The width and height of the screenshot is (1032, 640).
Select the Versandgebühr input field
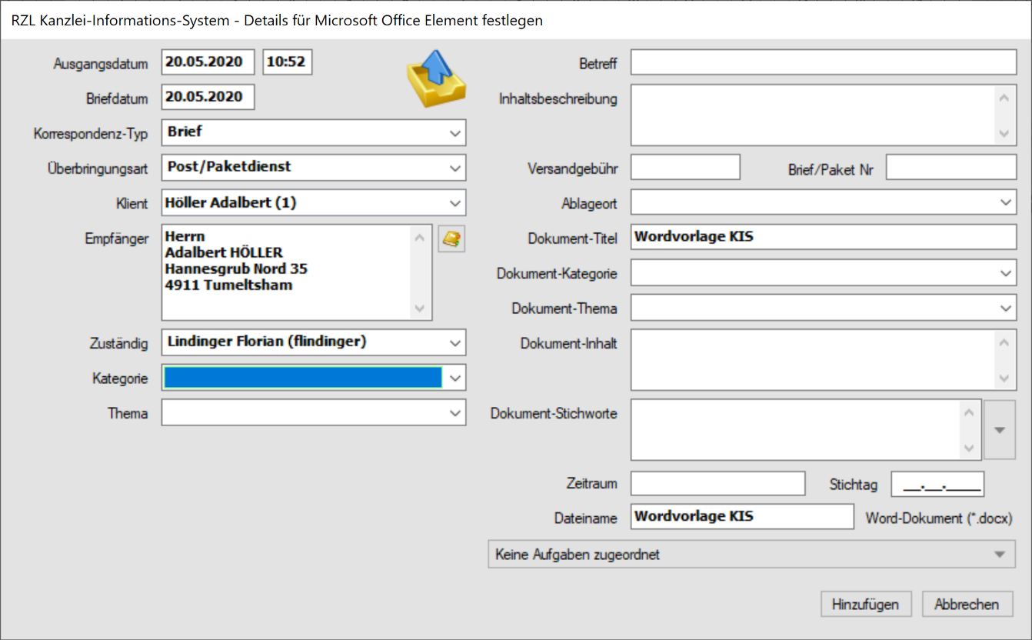coord(685,168)
